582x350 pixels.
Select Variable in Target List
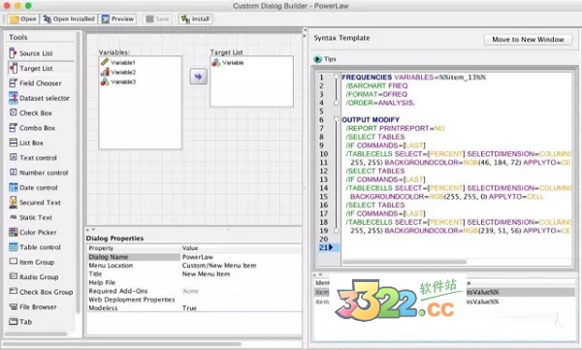coord(228,62)
